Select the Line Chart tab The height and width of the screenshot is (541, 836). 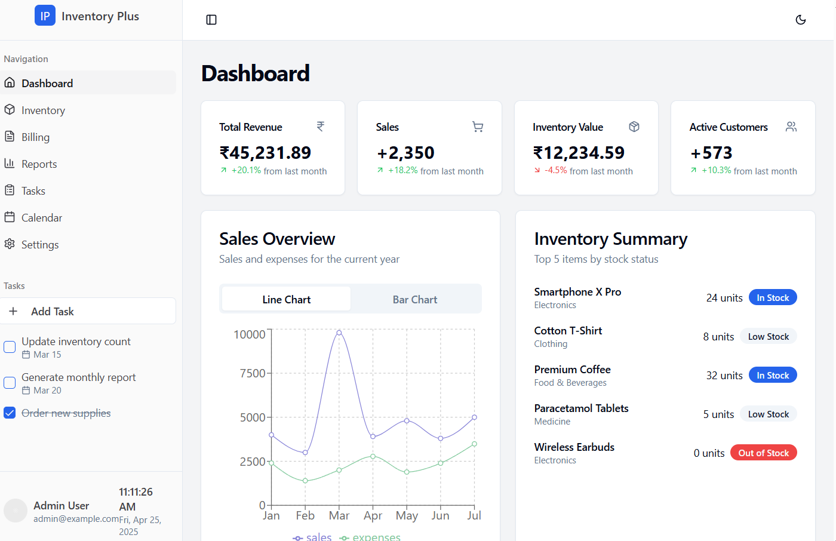point(287,299)
